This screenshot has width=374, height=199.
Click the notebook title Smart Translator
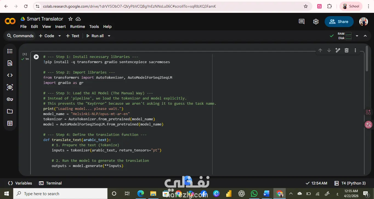click(45, 19)
